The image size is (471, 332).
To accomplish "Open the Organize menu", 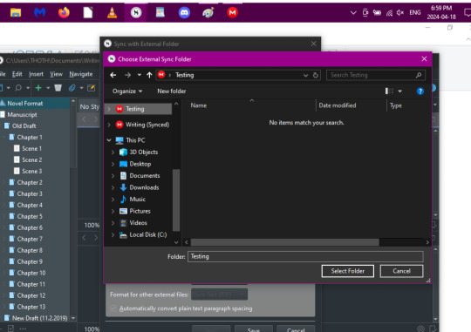I will pyautogui.click(x=127, y=91).
